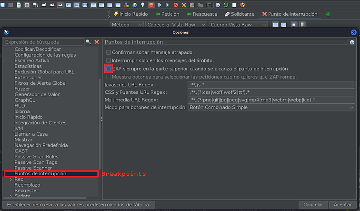Open the options gear icon in toolbar
This screenshot has width=360, height=211.
coord(27,5)
